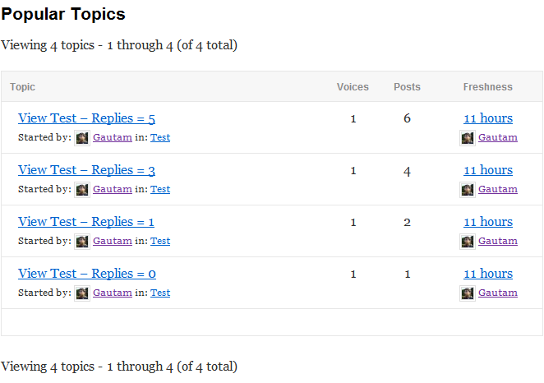Image resolution: width=544 pixels, height=383 pixels.
Task: Open topic View Test – Replies = 5
Action: [x=86, y=118]
